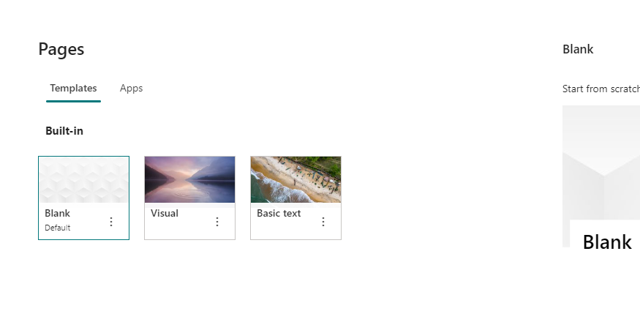The height and width of the screenshot is (333, 640).
Task: Click the Start from scratch description text
Action: [601, 89]
